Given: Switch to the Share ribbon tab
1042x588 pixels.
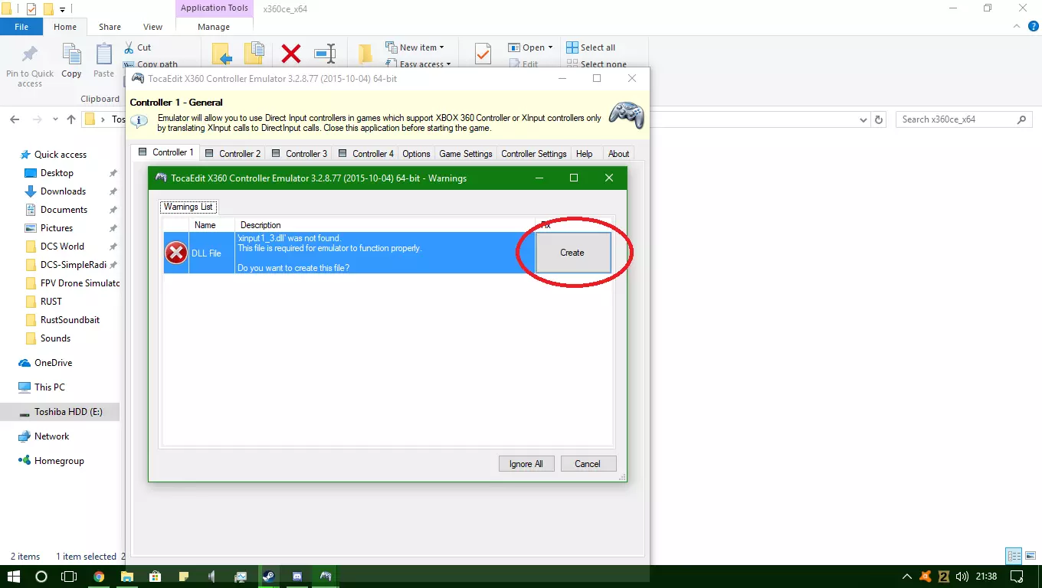Looking at the screenshot, I should [x=110, y=27].
